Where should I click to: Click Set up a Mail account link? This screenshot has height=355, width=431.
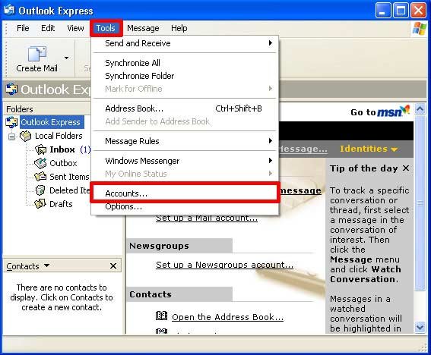point(207,218)
